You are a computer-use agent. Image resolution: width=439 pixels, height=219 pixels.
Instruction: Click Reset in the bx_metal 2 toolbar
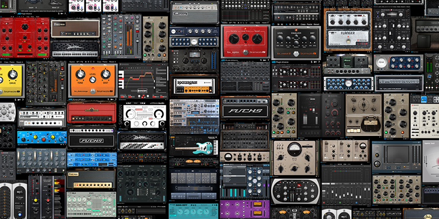[x=317, y=24]
